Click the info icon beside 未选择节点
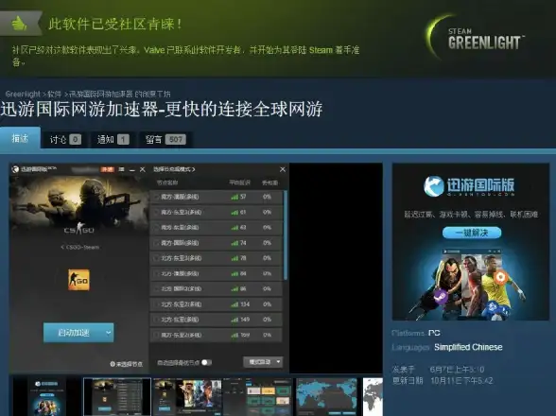556x416 pixels. tap(113, 364)
